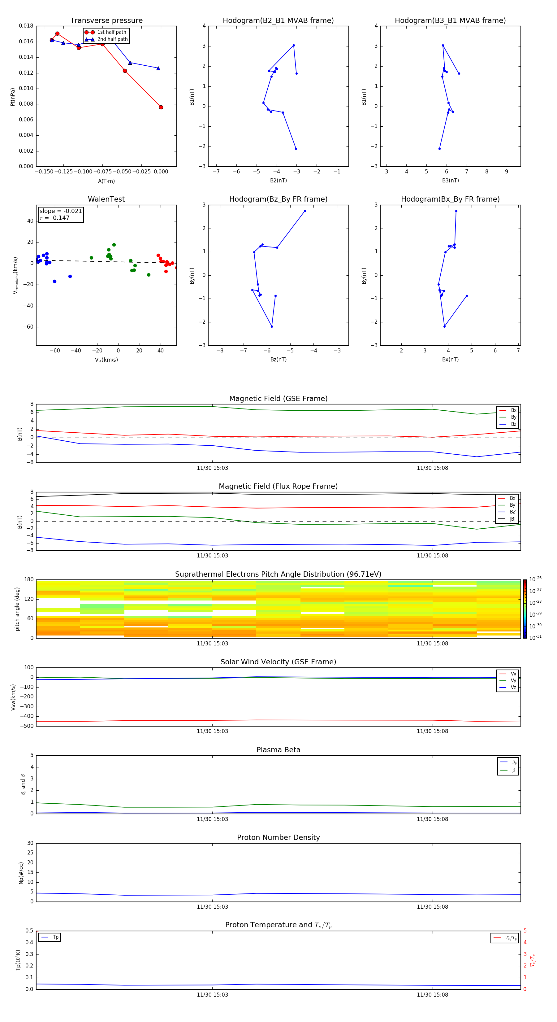Click the 'r = -0.147' annotation
The height and width of the screenshot is (1022, 557).
55,218
